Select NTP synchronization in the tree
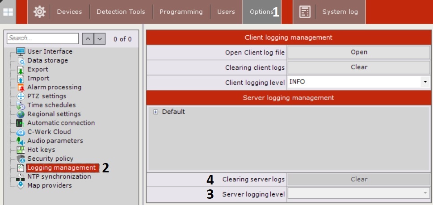Image resolution: width=433 pixels, height=205 pixels. click(59, 176)
